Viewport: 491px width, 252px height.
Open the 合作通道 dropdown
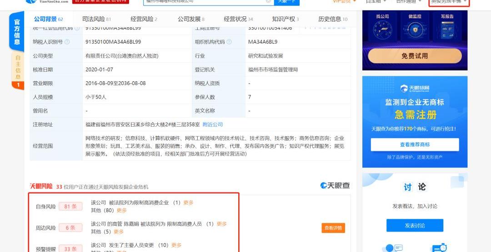coord(408,1)
